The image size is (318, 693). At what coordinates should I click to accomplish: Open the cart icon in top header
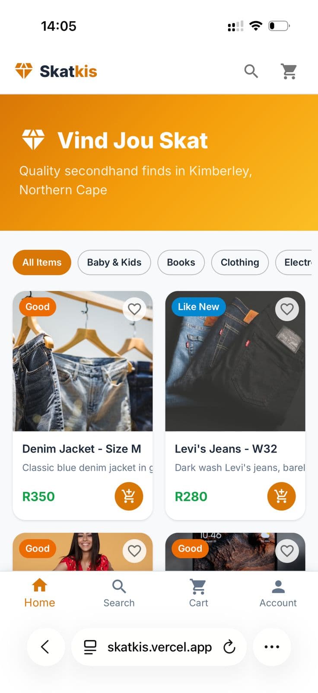point(289,71)
